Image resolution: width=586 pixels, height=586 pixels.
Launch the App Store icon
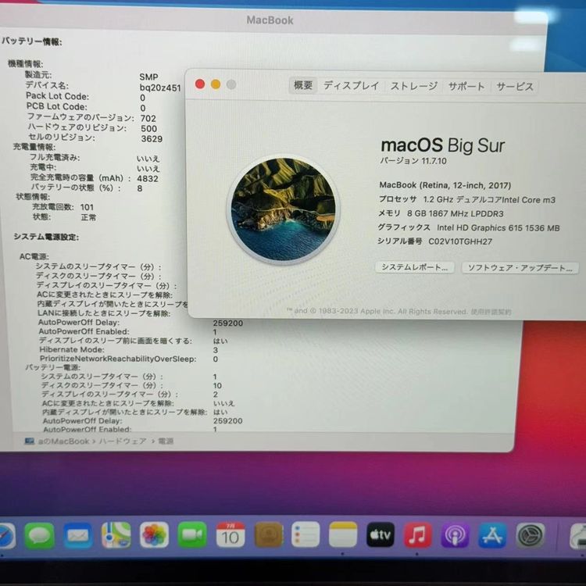(492, 535)
